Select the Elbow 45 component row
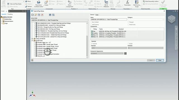Screen dimensions: 179x100 (114, 37)
